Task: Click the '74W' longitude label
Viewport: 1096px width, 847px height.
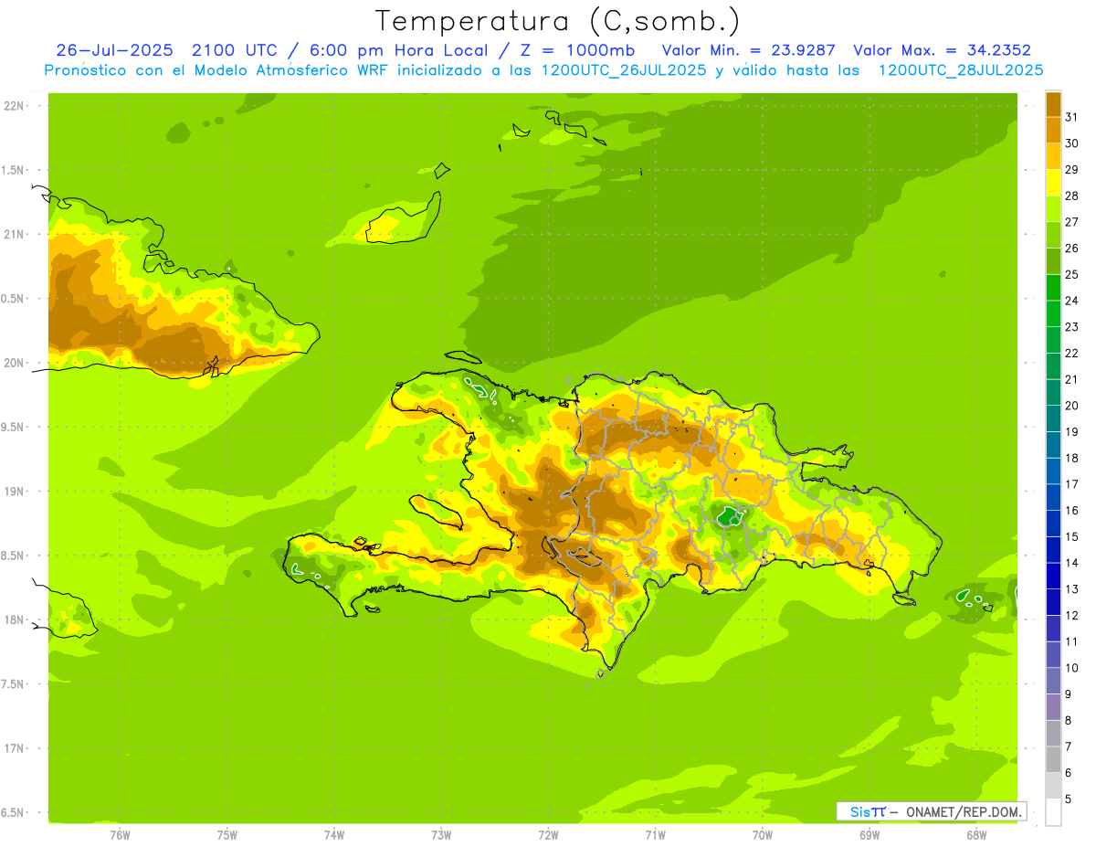Action: click(x=334, y=836)
